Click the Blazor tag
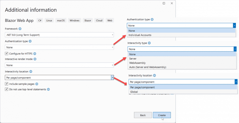 (x=88, y=20)
